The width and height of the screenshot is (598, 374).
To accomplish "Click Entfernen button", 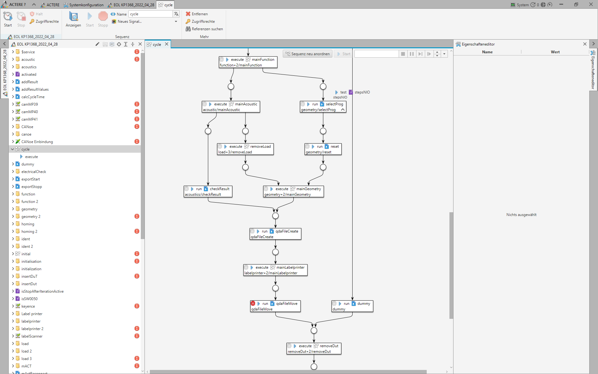I will [x=197, y=14].
